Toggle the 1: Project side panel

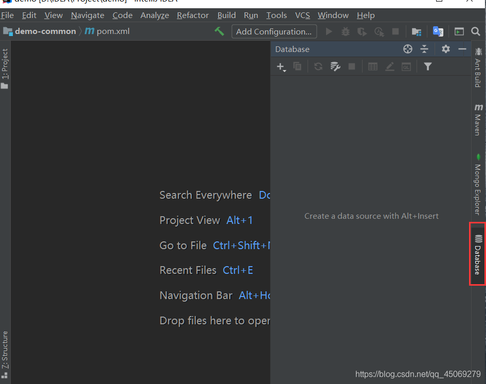pos(5,68)
